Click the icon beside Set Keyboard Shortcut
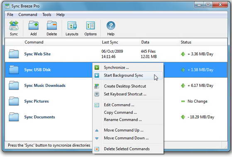 (97, 94)
